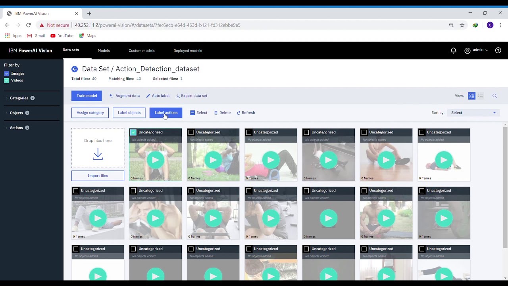Open the Sort by Select dropdown
The image size is (508, 286).
point(473,113)
